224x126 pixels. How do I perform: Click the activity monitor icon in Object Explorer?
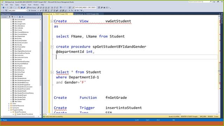[22, 17]
